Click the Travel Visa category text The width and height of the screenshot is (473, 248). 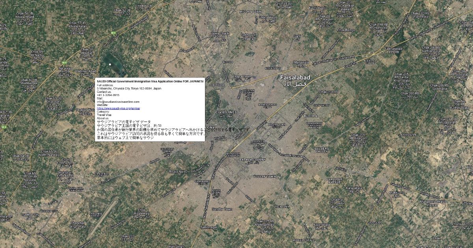click(x=104, y=115)
